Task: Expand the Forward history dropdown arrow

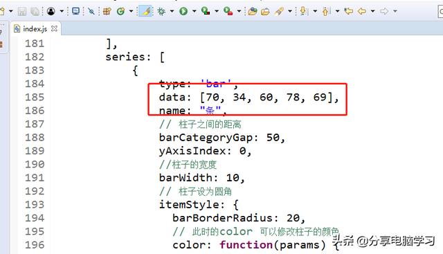Action: tap(395, 11)
